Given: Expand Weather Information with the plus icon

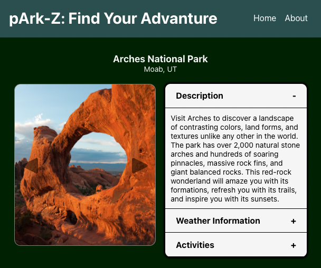Looking at the screenshot, I should (294, 221).
